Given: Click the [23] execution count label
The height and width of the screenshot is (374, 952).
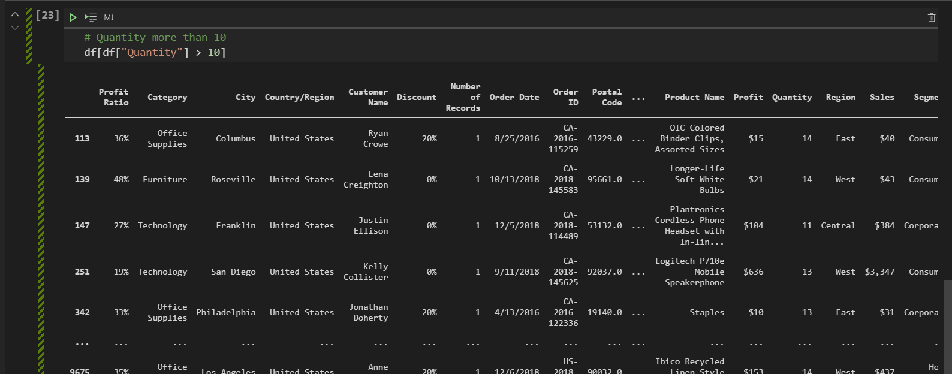Looking at the screenshot, I should click(47, 16).
